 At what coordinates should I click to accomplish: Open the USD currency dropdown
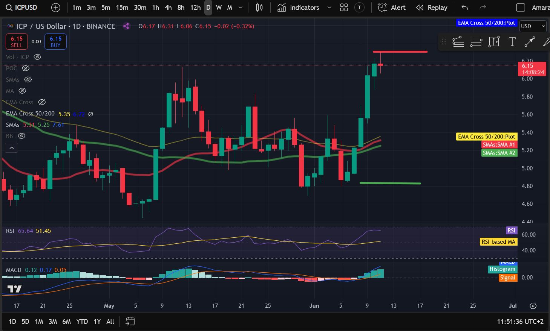click(x=533, y=26)
